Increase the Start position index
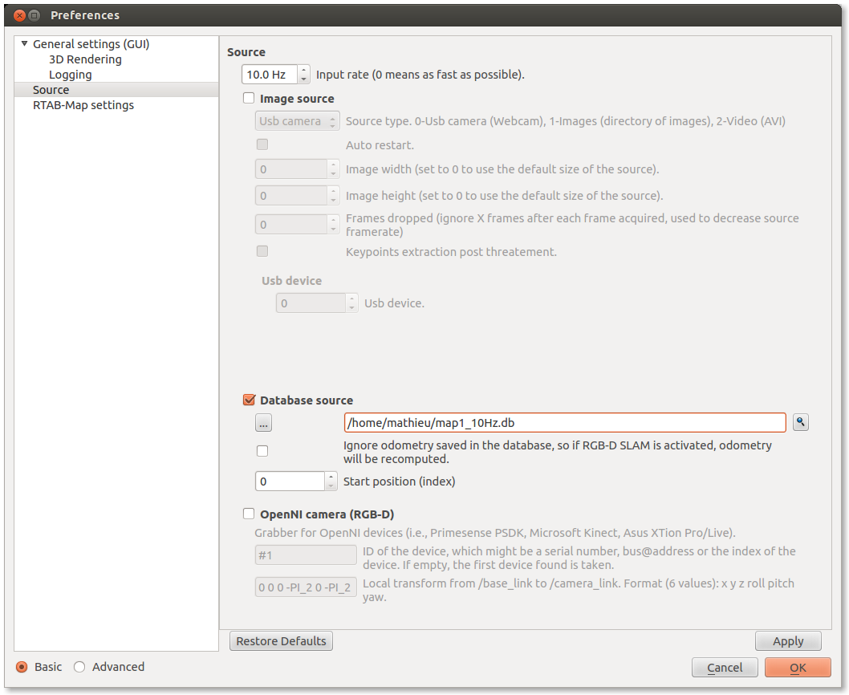 (x=331, y=477)
